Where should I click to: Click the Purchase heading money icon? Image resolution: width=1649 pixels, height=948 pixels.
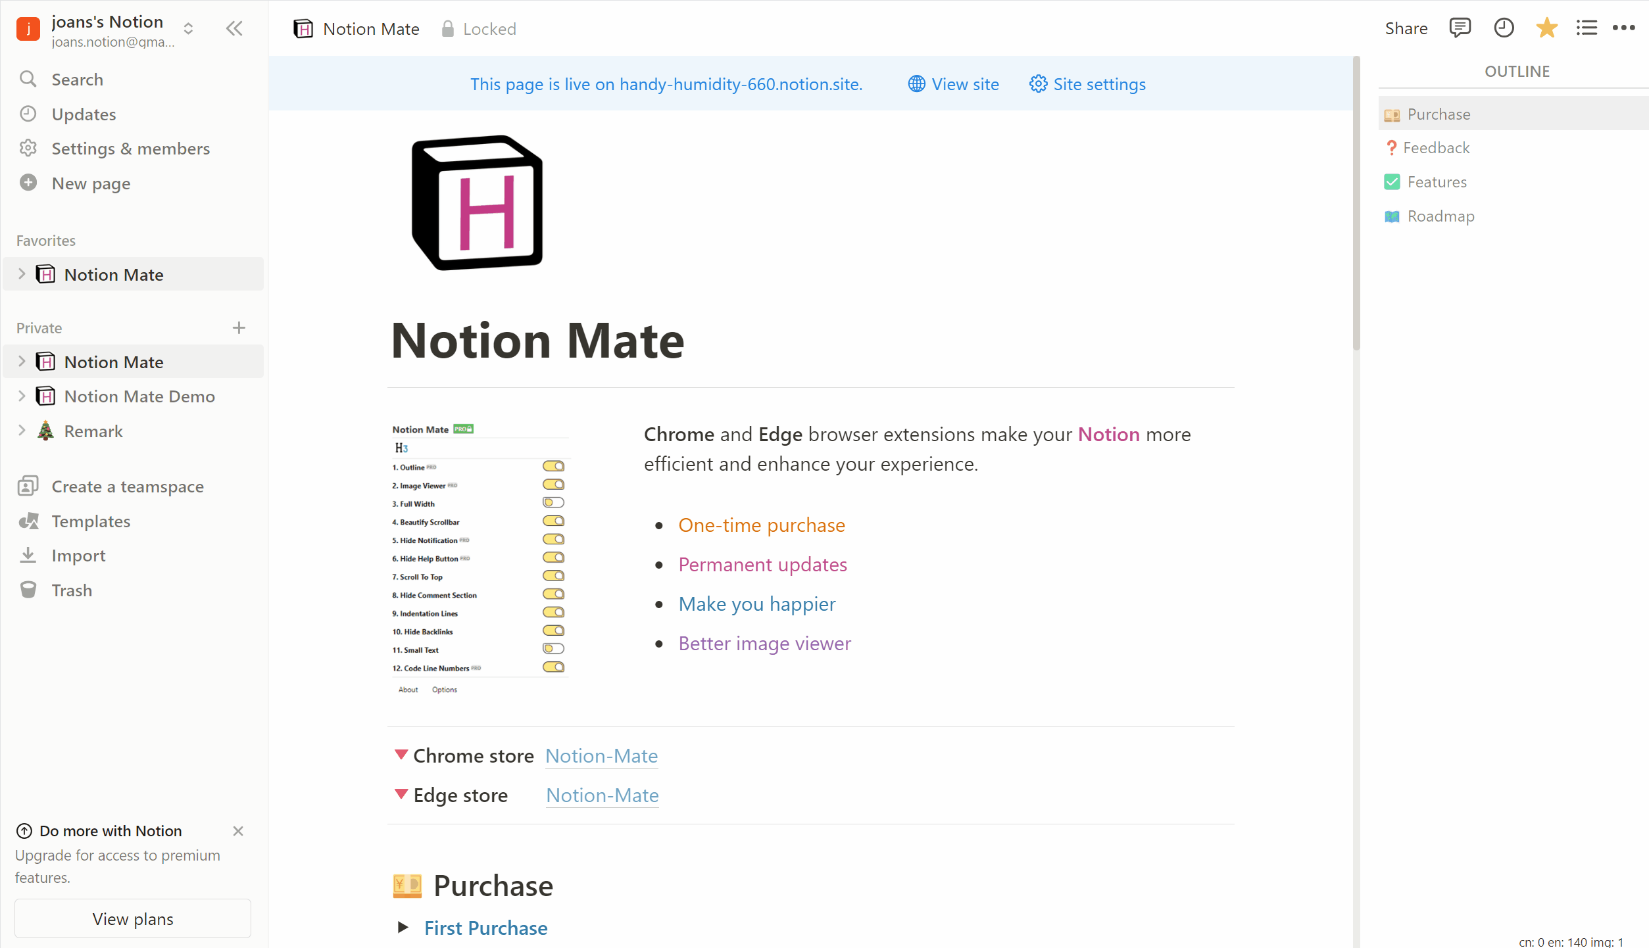coord(407,886)
